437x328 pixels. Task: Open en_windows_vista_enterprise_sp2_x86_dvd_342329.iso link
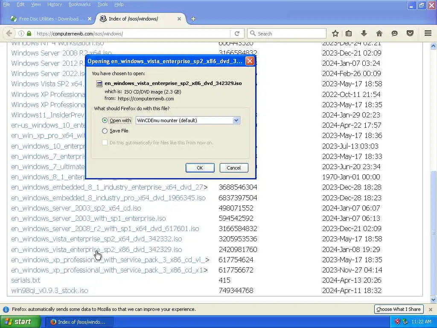pyautogui.click(x=96, y=249)
